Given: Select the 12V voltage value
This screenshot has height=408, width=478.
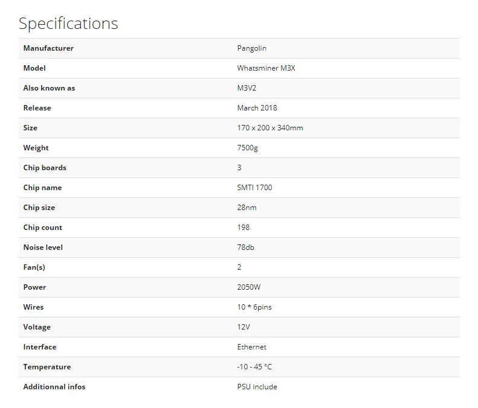Looking at the screenshot, I should click(x=244, y=327).
